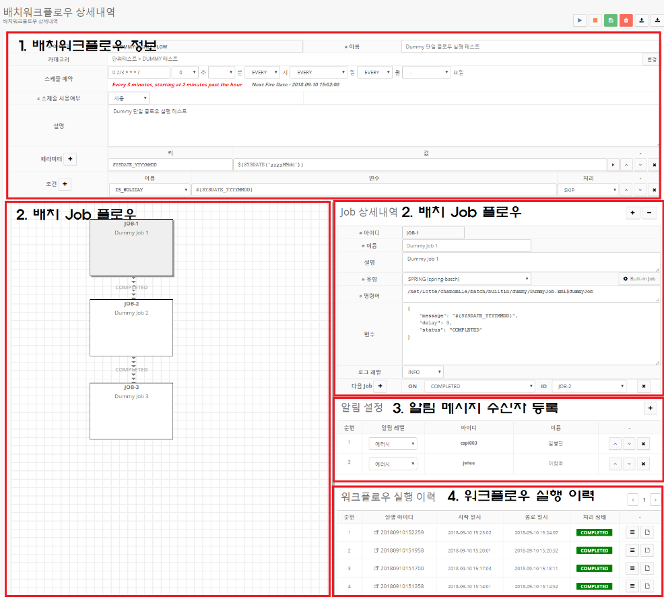
Task: Run the workflow with the play icon
Action: click(580, 20)
